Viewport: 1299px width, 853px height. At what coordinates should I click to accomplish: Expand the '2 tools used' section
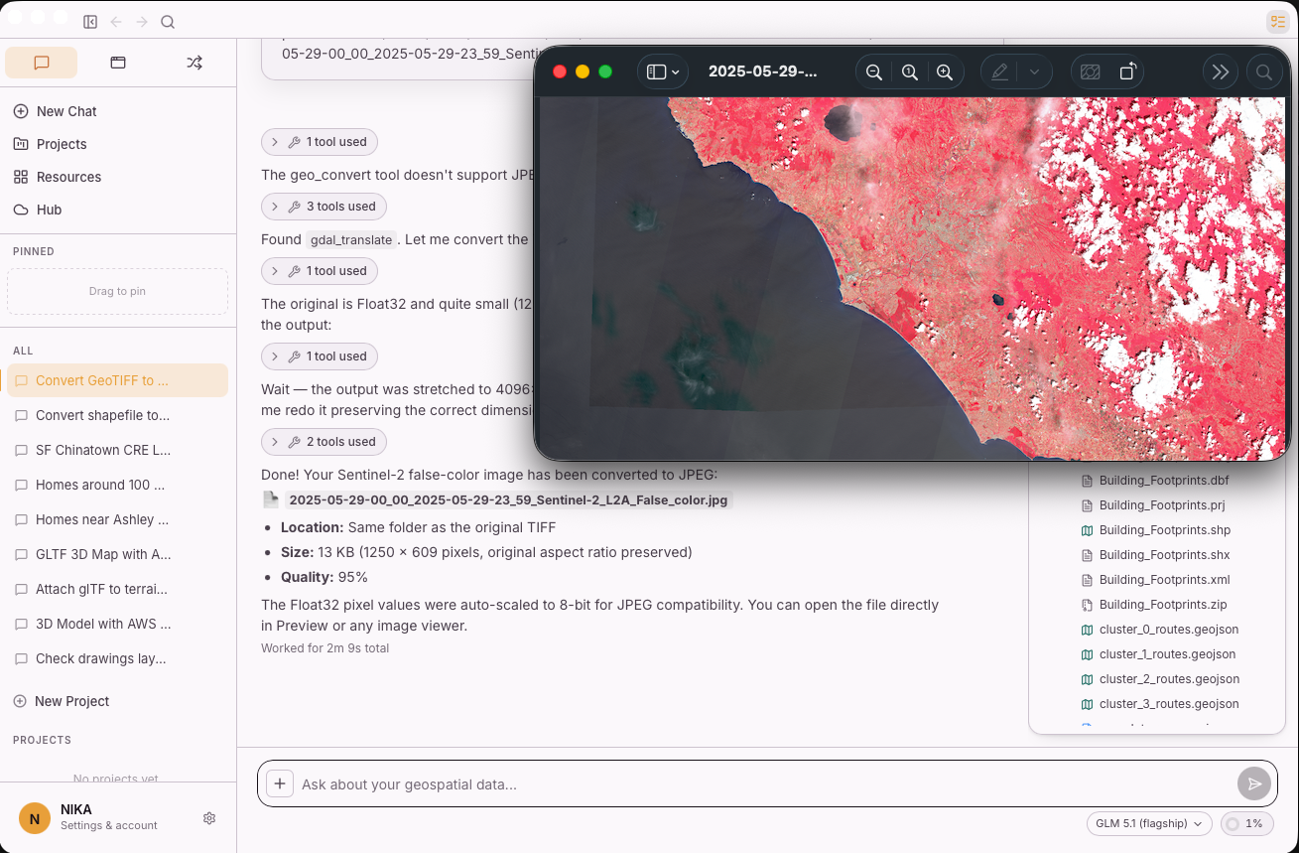(x=324, y=442)
